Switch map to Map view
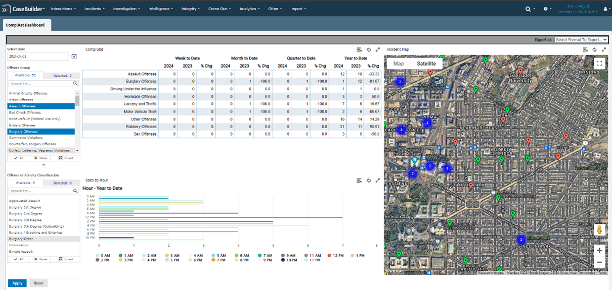 click(399, 64)
